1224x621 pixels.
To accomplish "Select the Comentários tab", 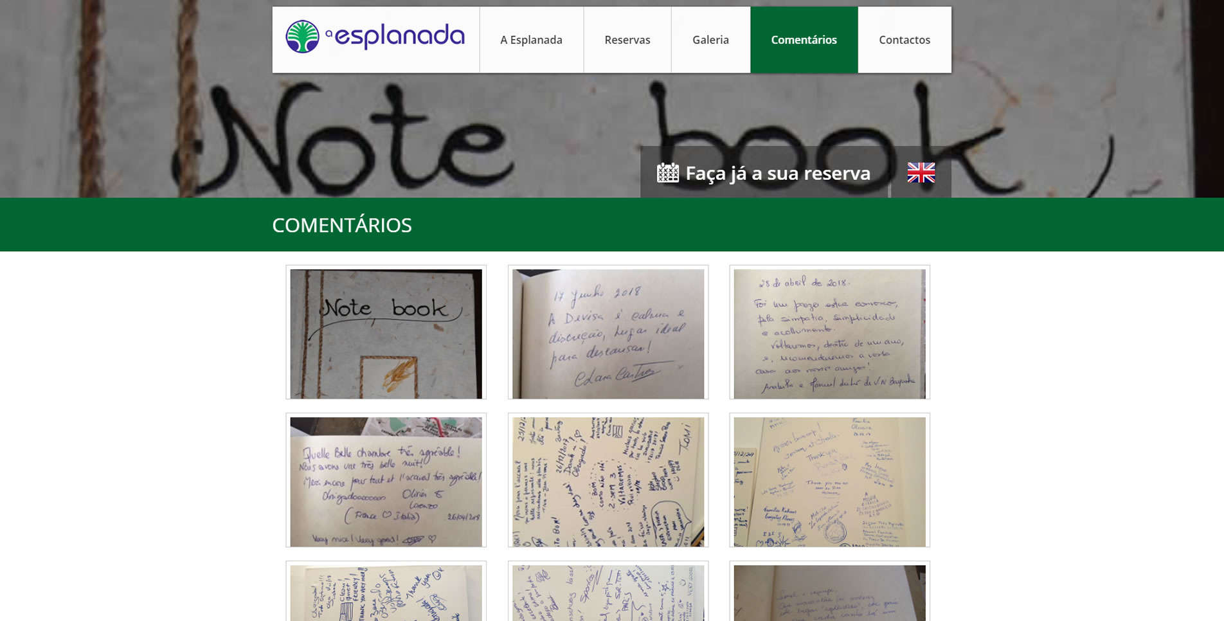I will coord(804,40).
